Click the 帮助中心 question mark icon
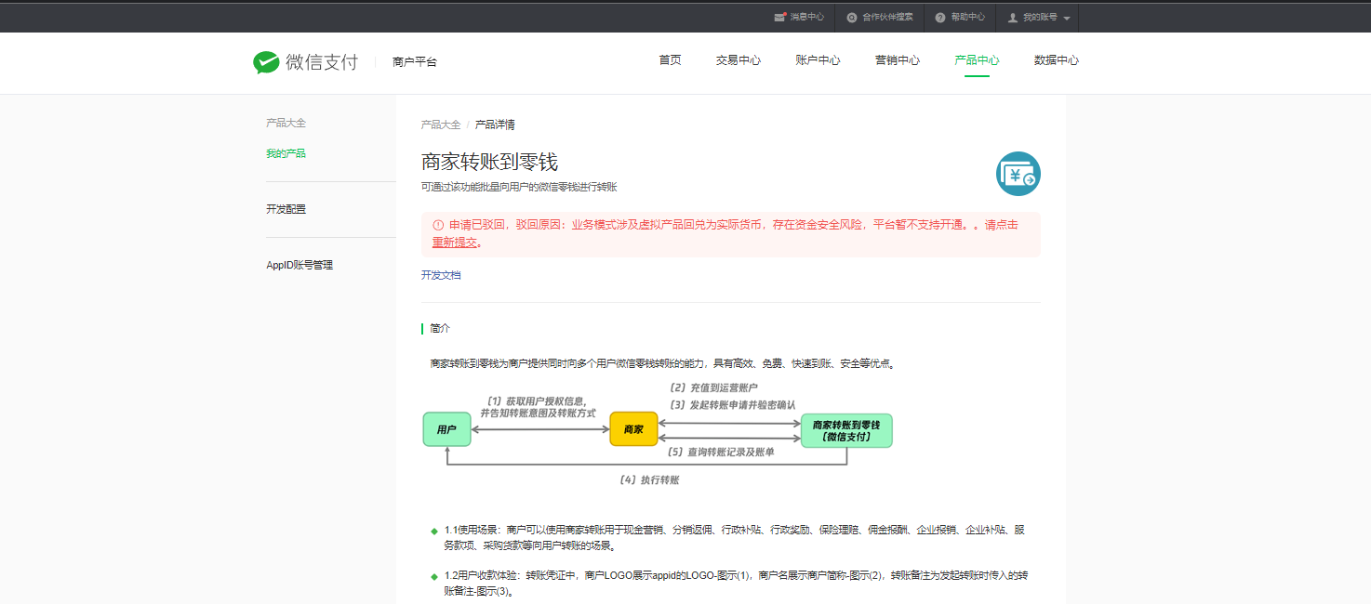This screenshot has height=604, width=1371. 940,18
